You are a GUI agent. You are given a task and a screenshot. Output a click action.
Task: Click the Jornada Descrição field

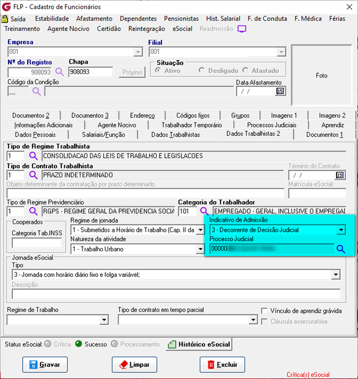pyautogui.click(x=176, y=294)
